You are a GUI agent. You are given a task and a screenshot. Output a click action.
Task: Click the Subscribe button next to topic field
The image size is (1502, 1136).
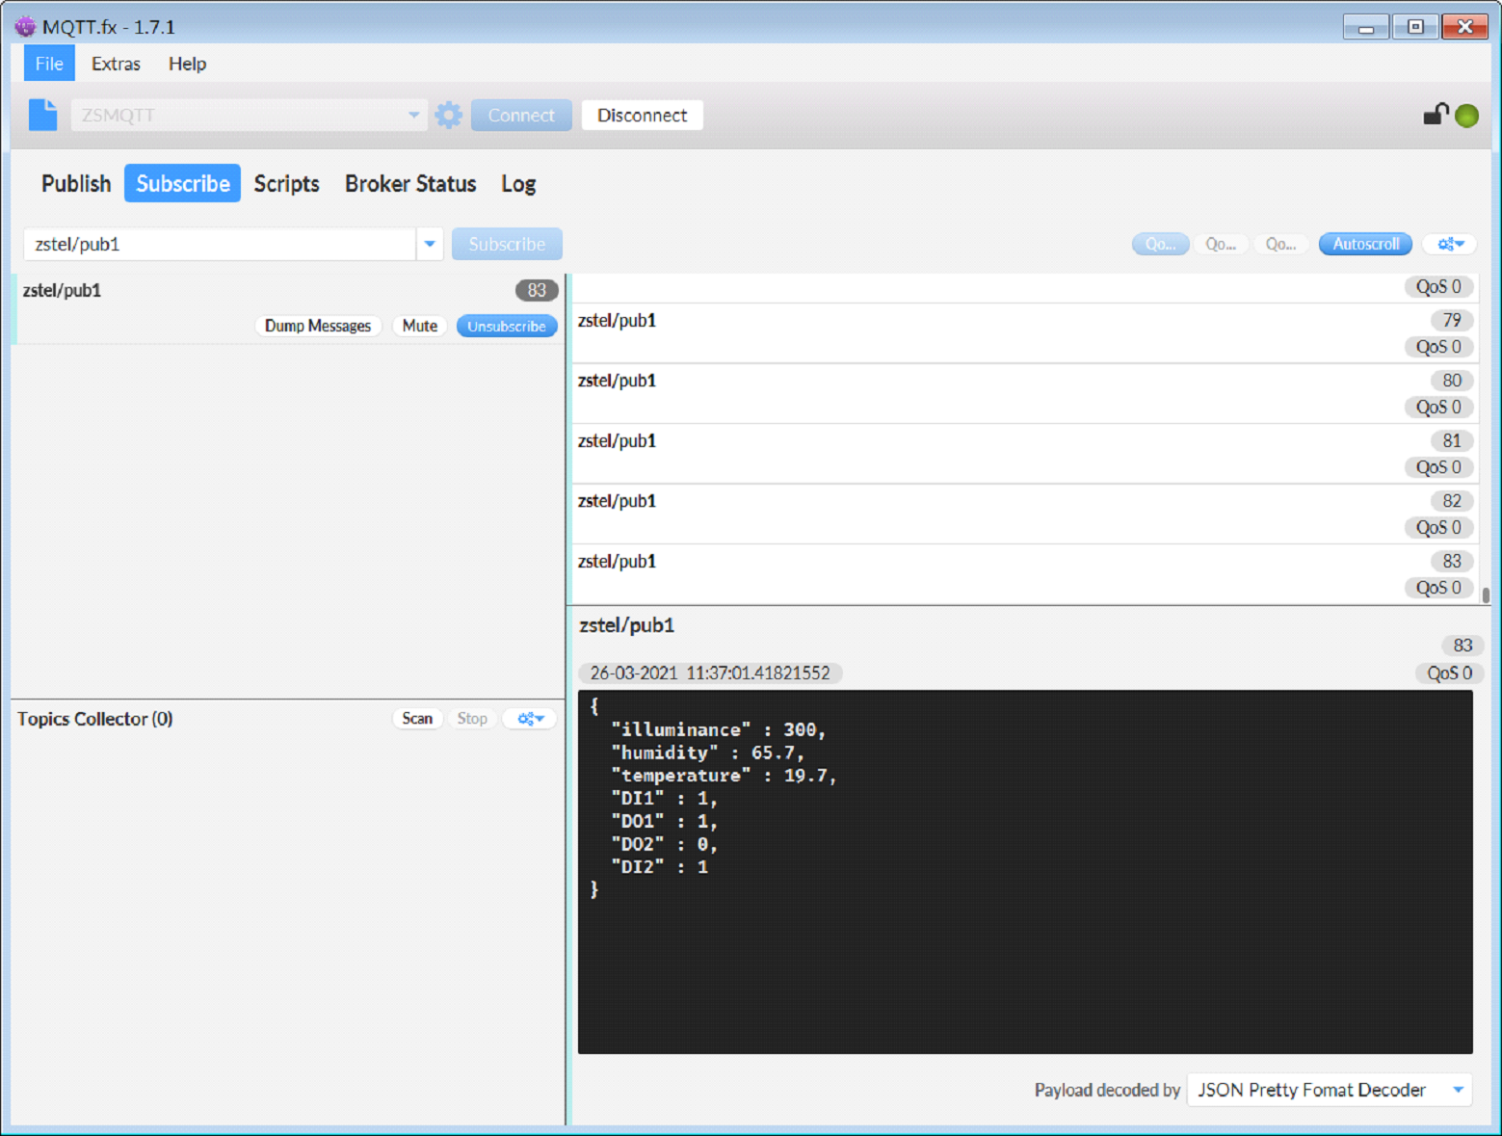tap(507, 245)
